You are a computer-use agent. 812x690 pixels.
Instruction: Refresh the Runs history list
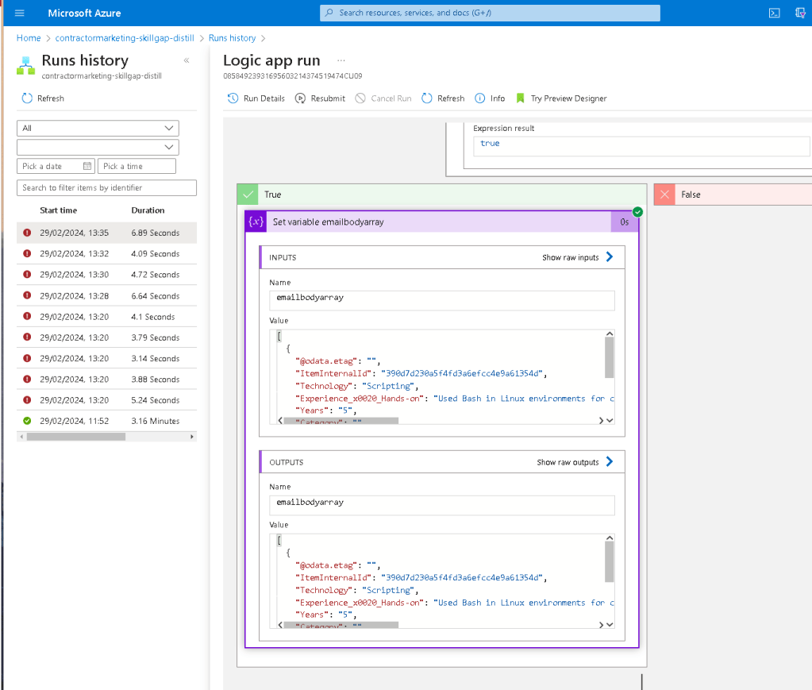tap(43, 98)
